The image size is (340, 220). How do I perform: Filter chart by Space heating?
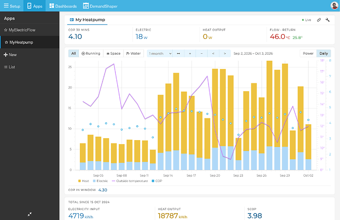point(113,53)
